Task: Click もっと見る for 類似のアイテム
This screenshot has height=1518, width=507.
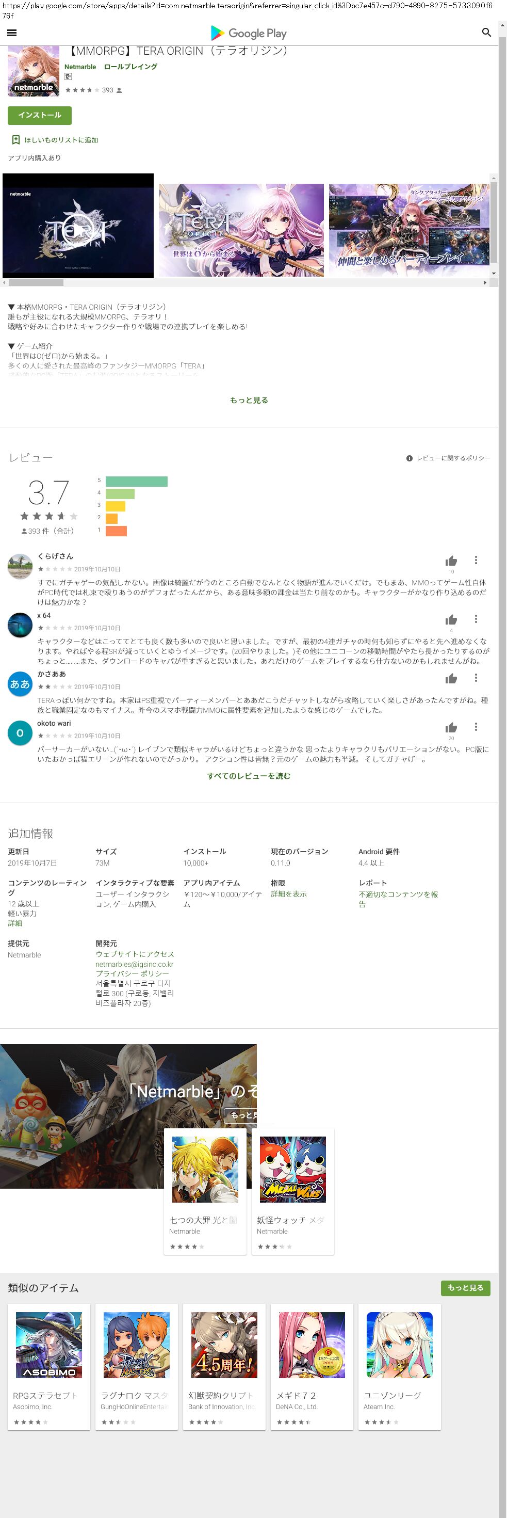Action: tap(465, 1288)
